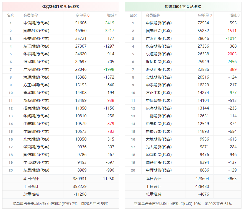Select 国泰君安(代客) in the short table
The image size is (244, 210).
159,31
